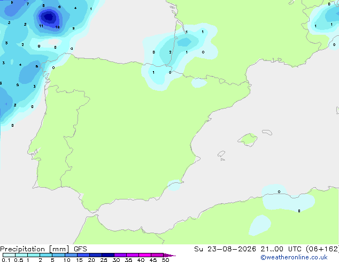The height and width of the screenshot is (262, 339).
Task: Click the above-50 mm legend arrow tip
Action: point(169,255)
